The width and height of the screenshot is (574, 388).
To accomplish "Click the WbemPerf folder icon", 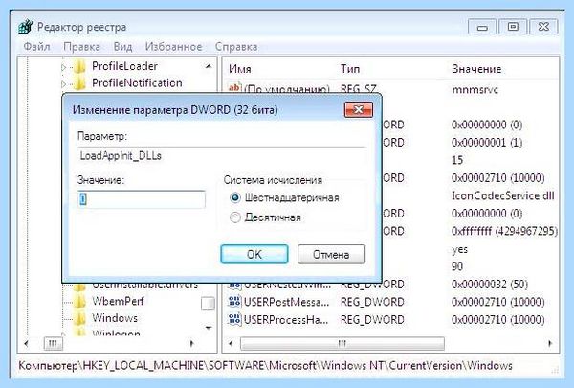I will [79, 302].
